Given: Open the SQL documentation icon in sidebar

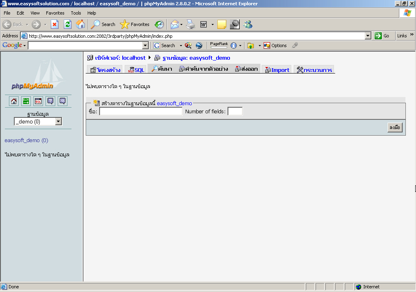Looking at the screenshot, I should (63, 101).
